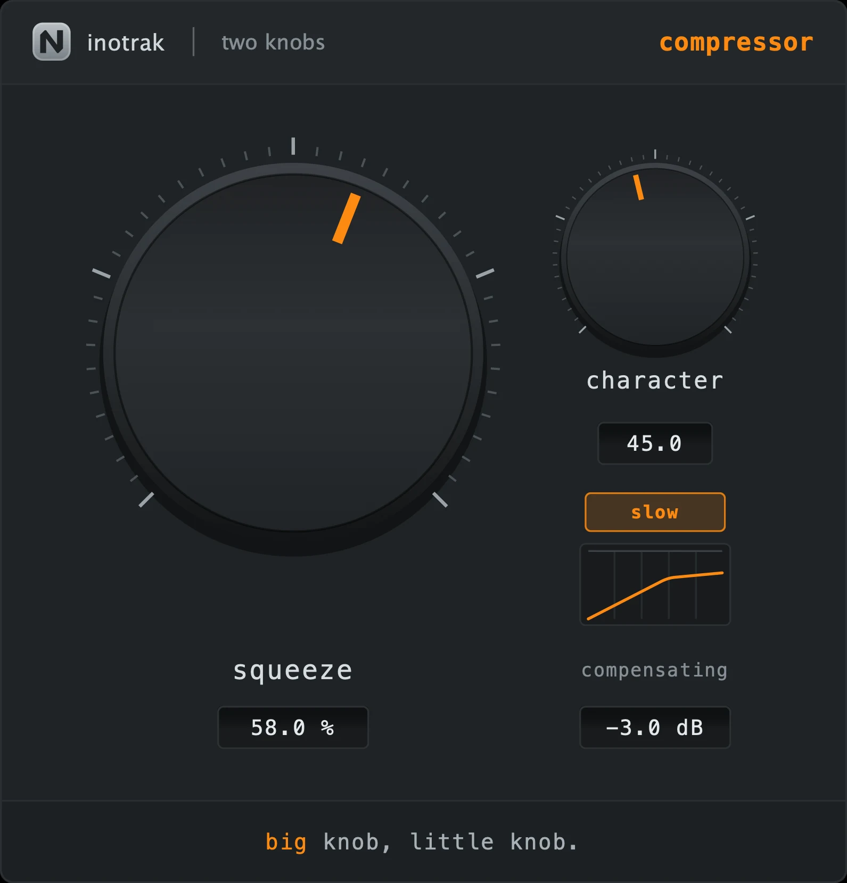
Task: Click the small character knob
Action: coord(655,257)
